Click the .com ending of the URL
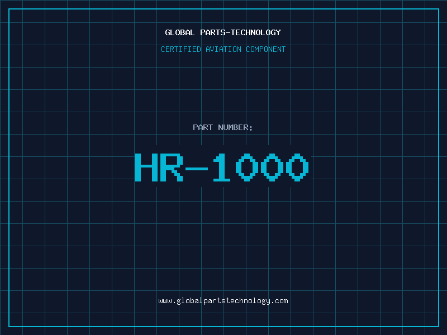This screenshot has height=335, width=447. coord(279,300)
